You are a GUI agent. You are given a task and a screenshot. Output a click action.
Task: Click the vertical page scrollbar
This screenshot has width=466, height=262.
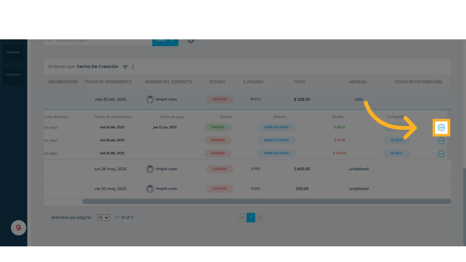464,207
